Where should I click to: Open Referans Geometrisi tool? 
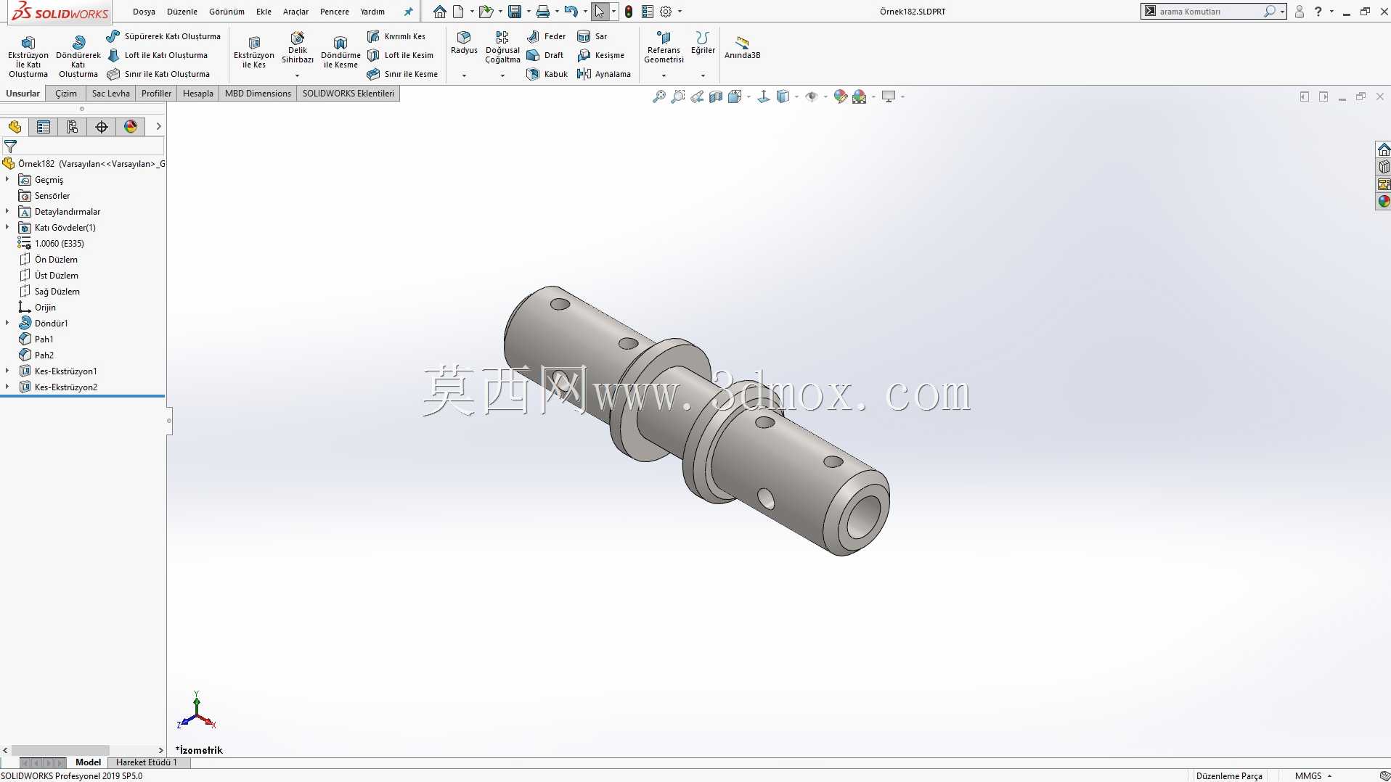[x=664, y=48]
